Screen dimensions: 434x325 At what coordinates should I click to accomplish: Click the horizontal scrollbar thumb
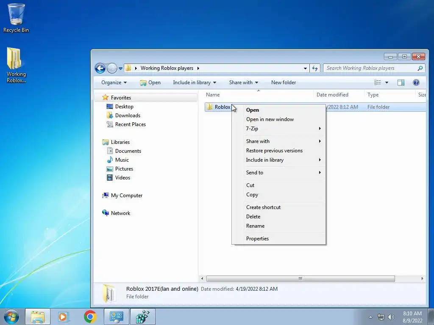click(x=300, y=278)
